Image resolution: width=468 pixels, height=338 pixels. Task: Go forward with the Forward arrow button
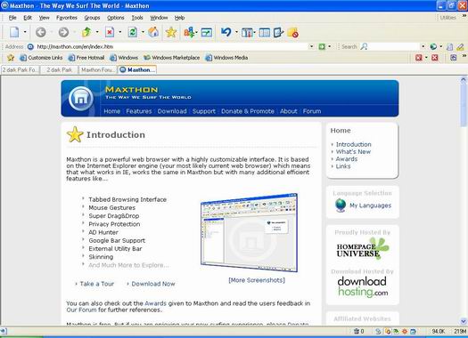pos(63,32)
